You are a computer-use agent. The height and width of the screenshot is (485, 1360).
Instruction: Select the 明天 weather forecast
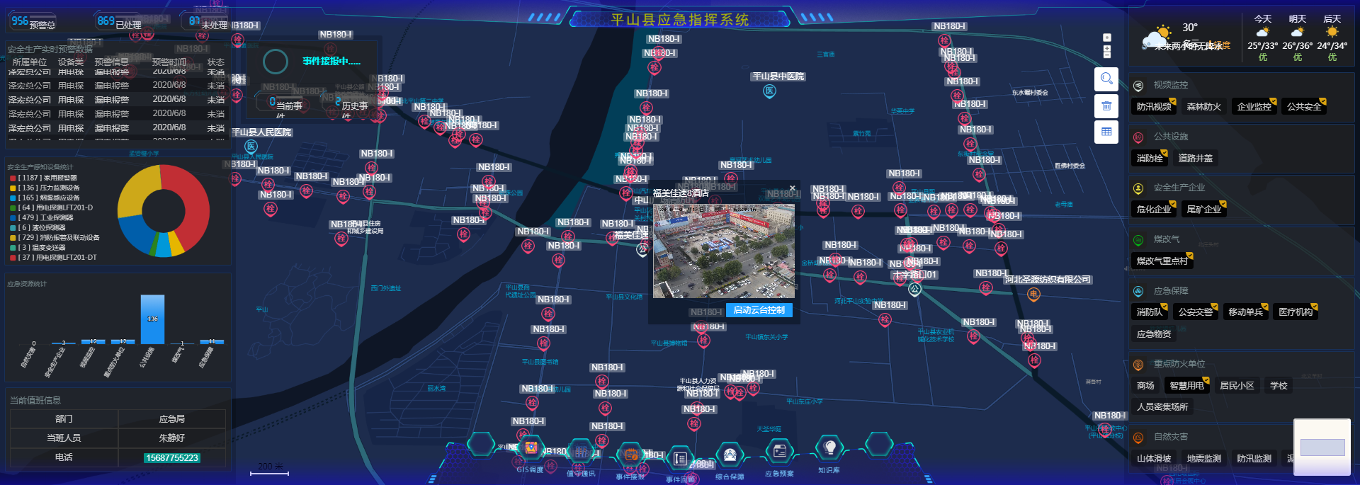coord(1297,38)
